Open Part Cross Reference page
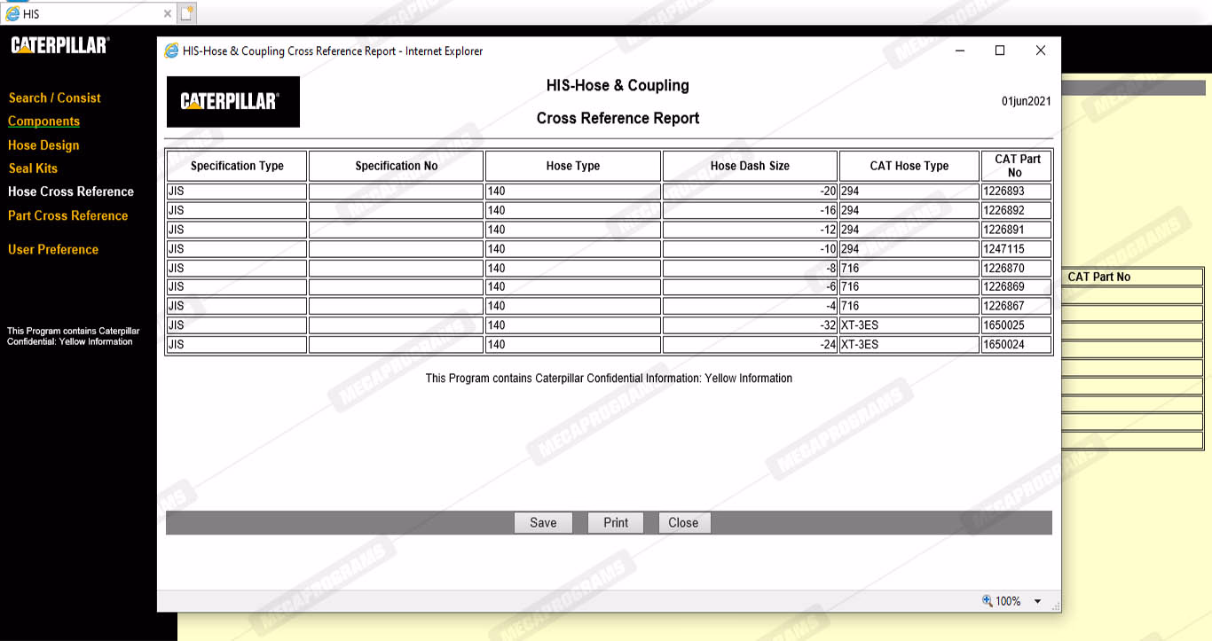 68,215
